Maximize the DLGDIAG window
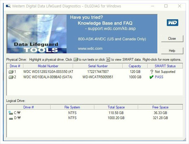Viewport: 189px width, 144px height. click(166, 6)
